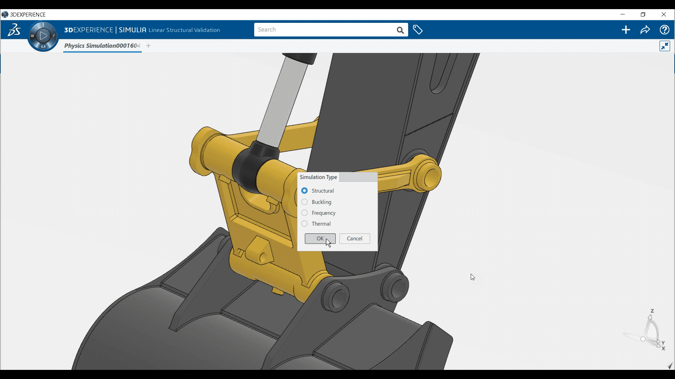Select the Structural radio button
Image resolution: width=675 pixels, height=379 pixels.
click(x=304, y=190)
